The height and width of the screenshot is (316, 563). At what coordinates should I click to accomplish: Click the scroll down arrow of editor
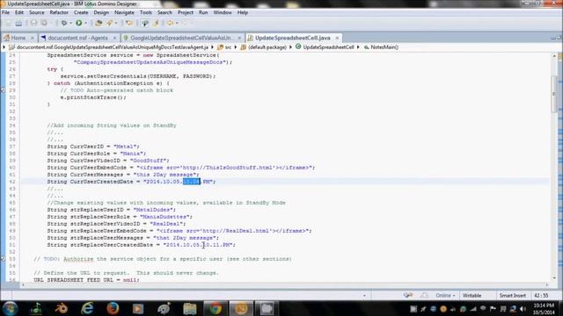(554, 277)
